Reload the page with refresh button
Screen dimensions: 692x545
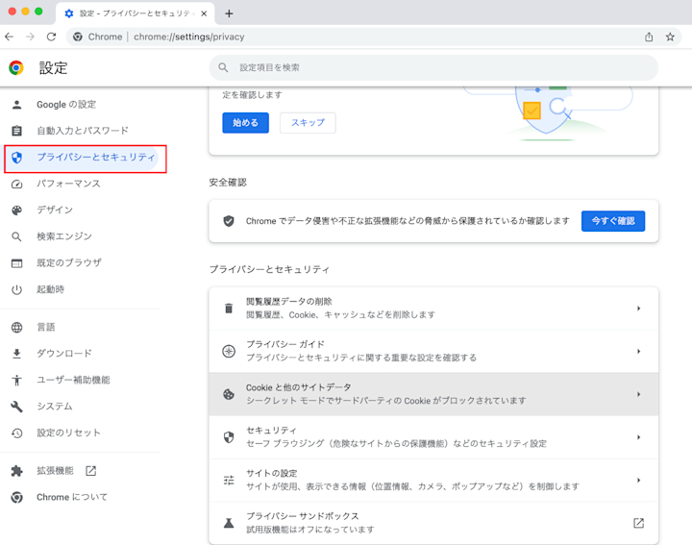pyautogui.click(x=51, y=37)
